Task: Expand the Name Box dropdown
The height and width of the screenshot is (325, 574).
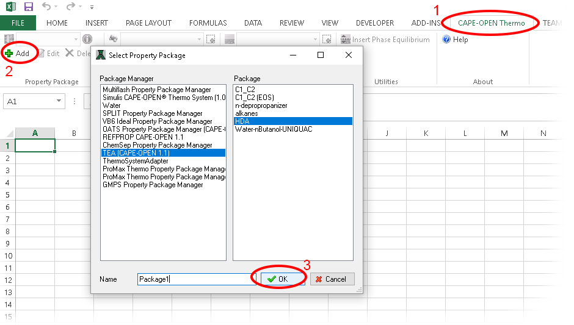Action: [59, 101]
